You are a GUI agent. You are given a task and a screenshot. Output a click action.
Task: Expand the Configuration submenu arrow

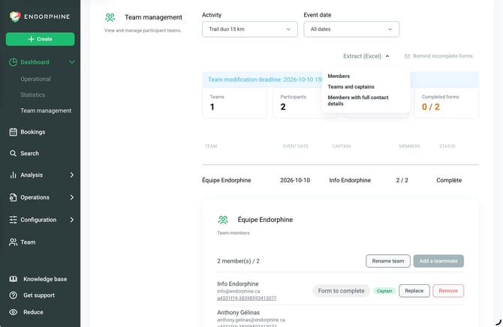[x=72, y=220]
